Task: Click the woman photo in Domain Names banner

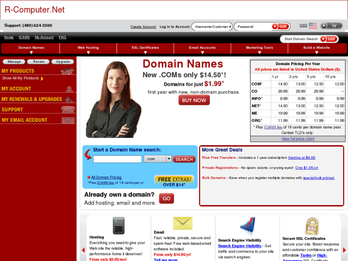Action: (113, 99)
